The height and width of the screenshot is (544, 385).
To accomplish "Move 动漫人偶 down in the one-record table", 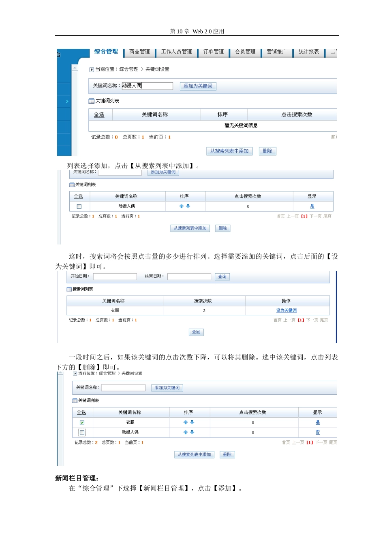I will [188, 206].
